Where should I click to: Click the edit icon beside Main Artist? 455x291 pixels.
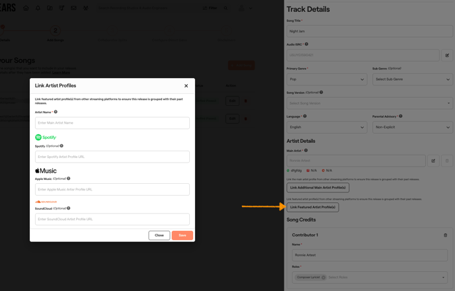pyautogui.click(x=433, y=161)
